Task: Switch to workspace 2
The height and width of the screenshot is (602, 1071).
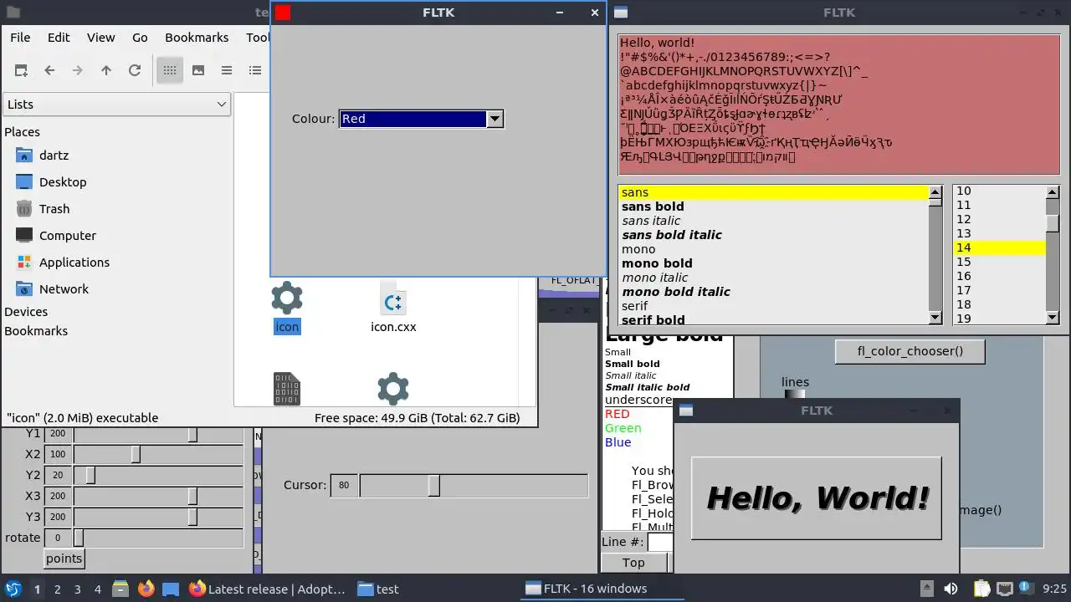Action: coord(57,589)
